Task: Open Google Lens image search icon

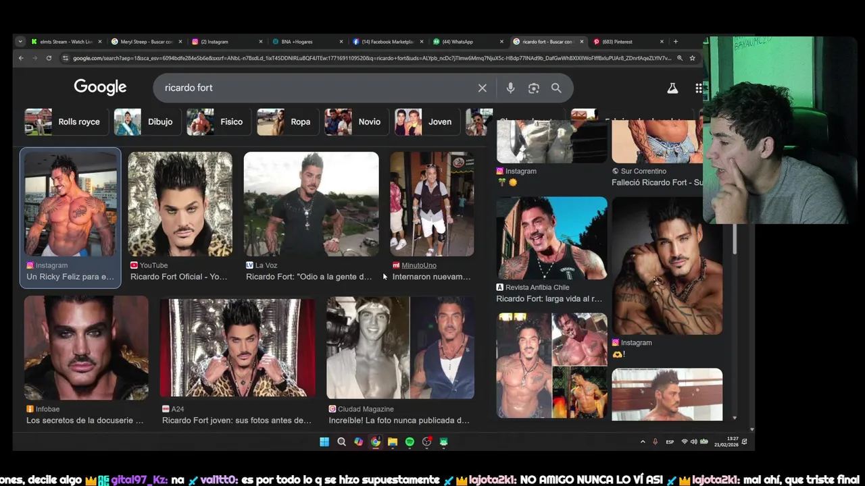Action: click(x=534, y=88)
